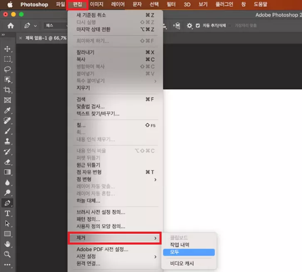302x272 pixels.
Task: Open 브러시 사전 설정 정의... item
Action: [x=115, y=212]
